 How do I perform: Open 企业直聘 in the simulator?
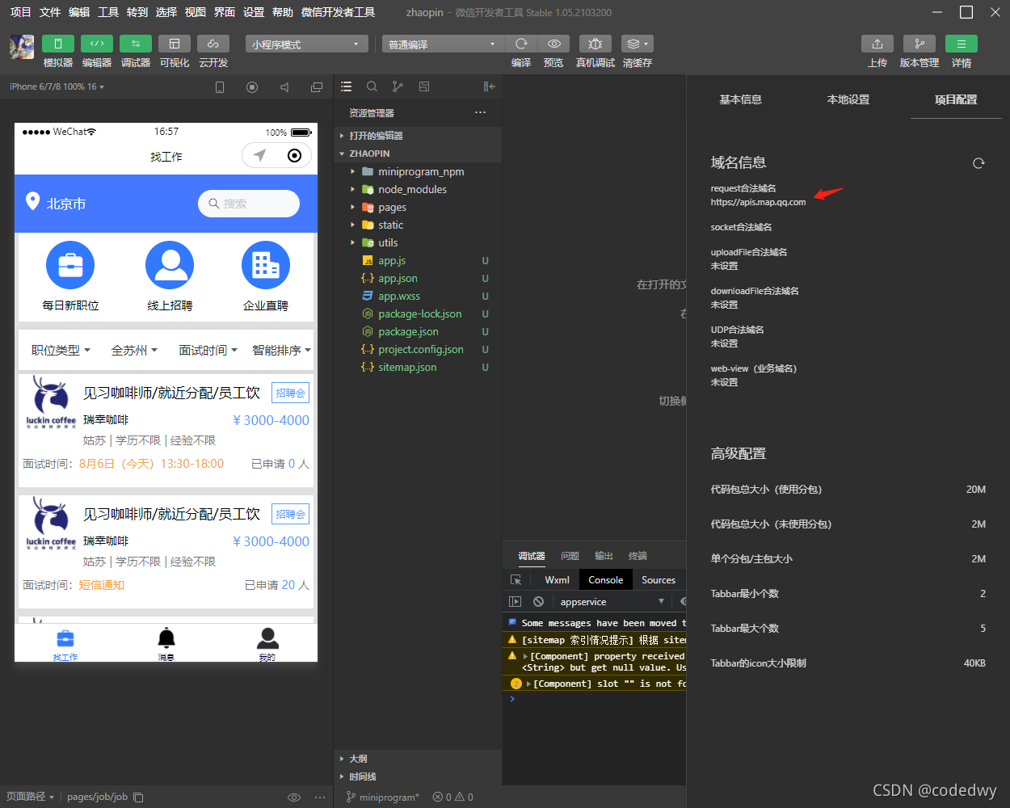click(266, 276)
